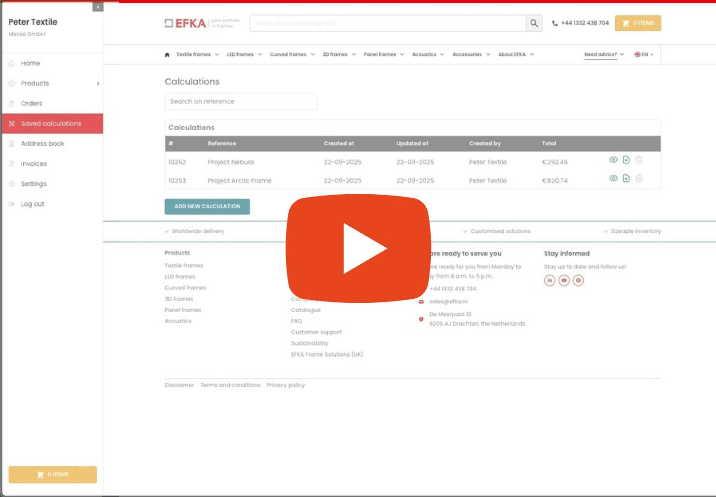Click the €820.74 total cell
The height and width of the screenshot is (497, 716).
click(x=555, y=181)
